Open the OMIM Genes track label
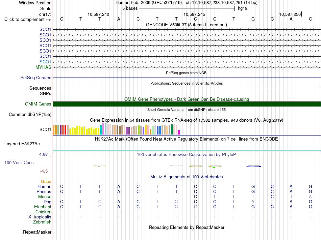The height and width of the screenshot is (240, 321). click(x=38, y=104)
